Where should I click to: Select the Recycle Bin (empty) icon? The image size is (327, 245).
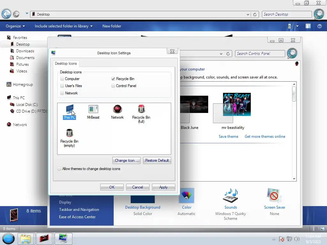69,138
